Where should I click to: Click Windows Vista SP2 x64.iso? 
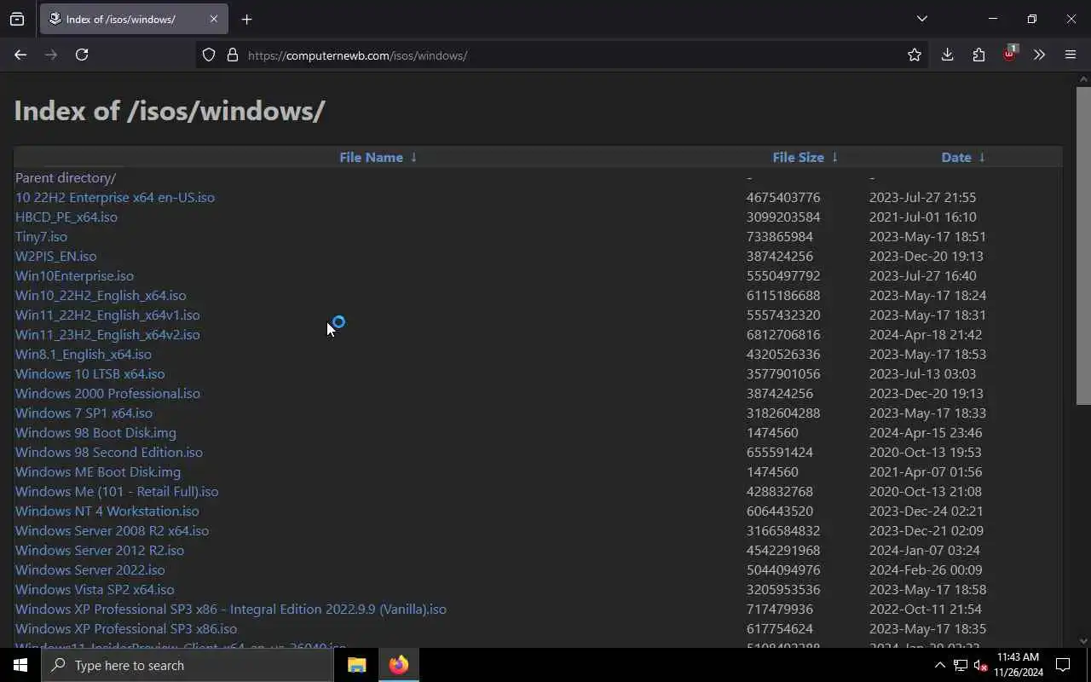tap(95, 589)
